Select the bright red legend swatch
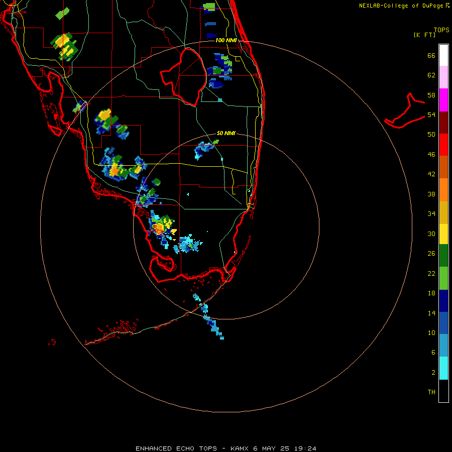The image size is (452, 452). (443, 145)
